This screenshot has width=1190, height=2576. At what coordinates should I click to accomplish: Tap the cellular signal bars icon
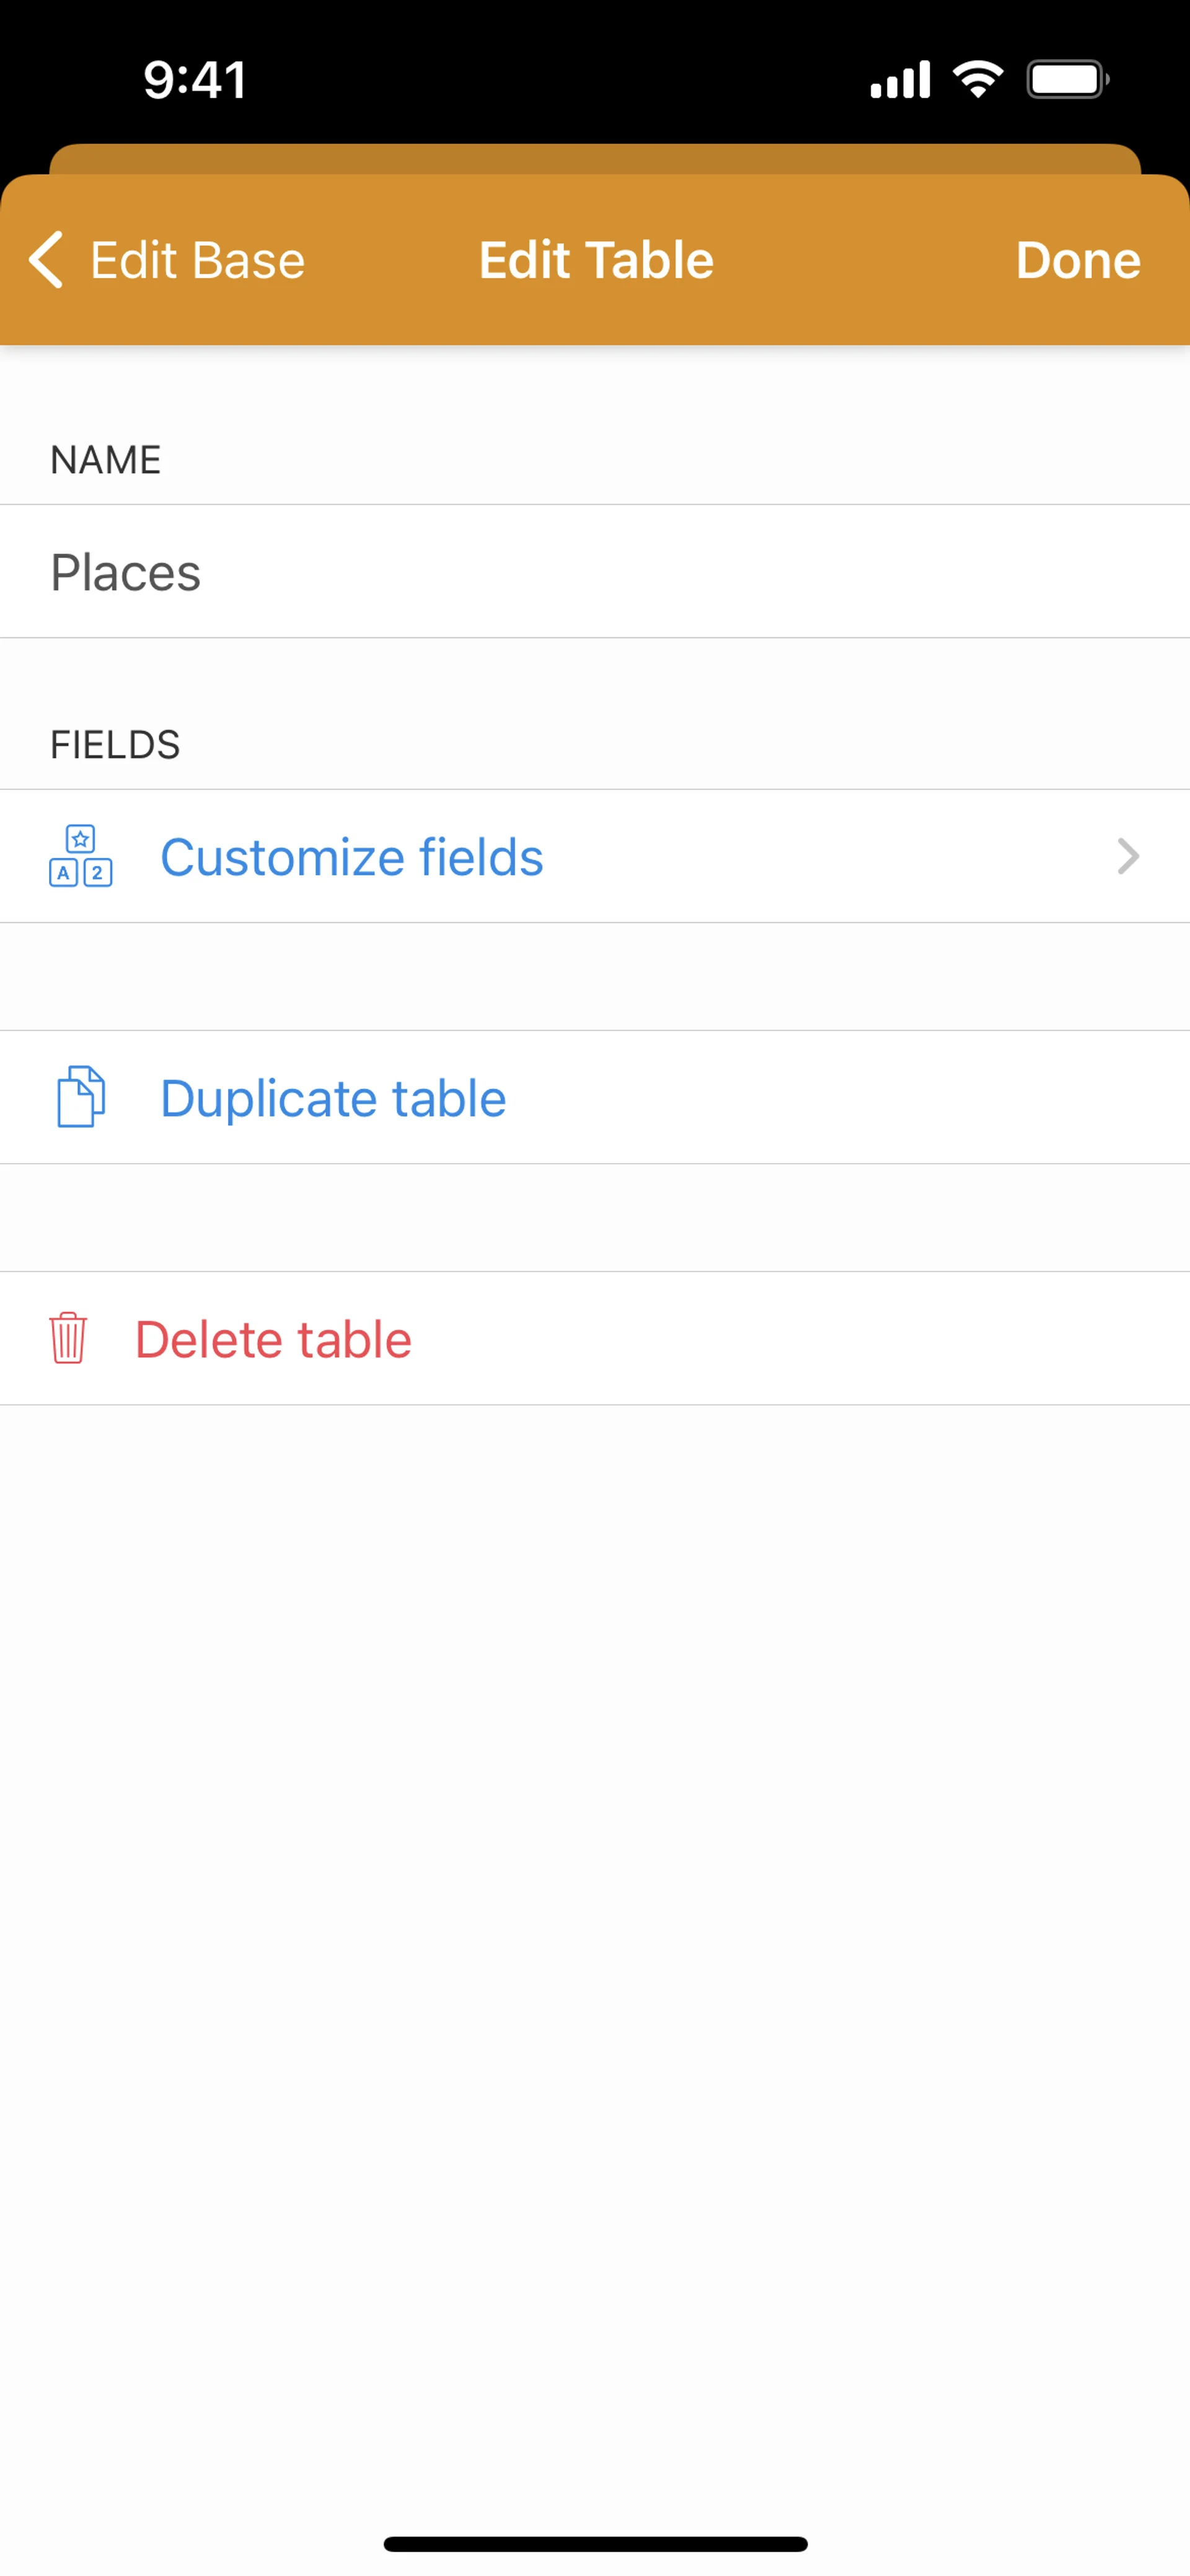[x=900, y=80]
